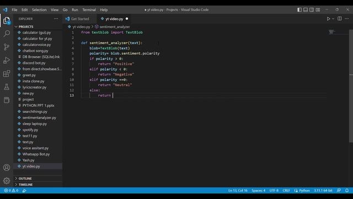Select the yt video.py editor tab

pyautogui.click(x=114, y=19)
